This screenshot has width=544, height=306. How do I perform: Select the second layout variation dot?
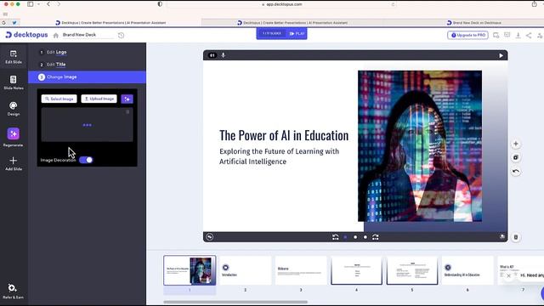point(355,237)
